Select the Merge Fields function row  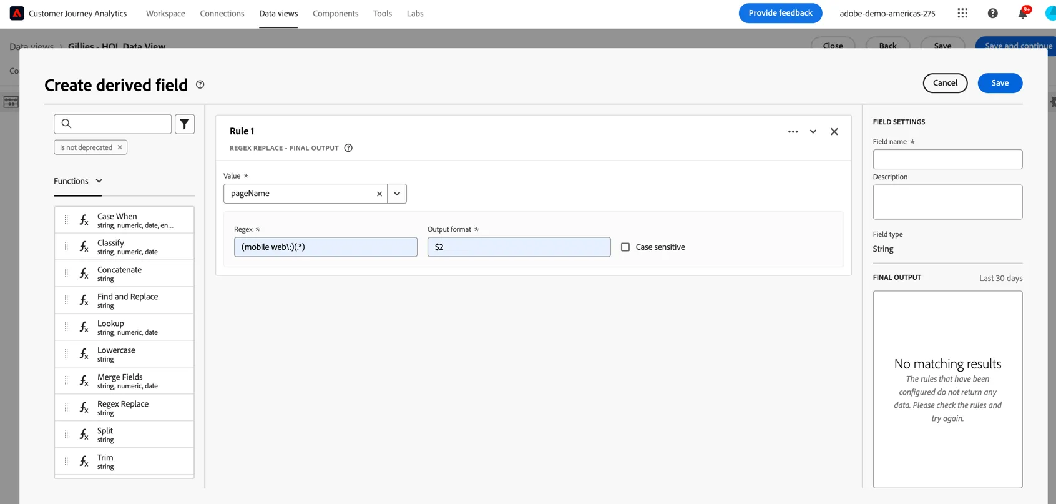tap(124, 381)
